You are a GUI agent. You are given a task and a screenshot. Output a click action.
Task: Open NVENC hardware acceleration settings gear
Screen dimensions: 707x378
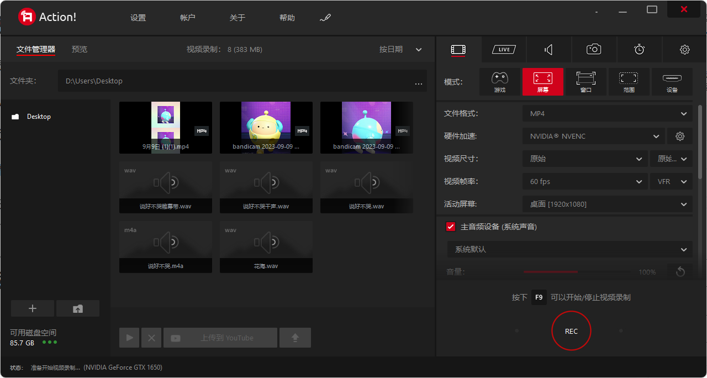click(x=680, y=136)
